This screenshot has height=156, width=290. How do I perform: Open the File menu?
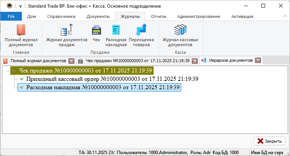[x=11, y=16]
